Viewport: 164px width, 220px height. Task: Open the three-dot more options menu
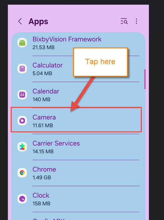pos(136,21)
